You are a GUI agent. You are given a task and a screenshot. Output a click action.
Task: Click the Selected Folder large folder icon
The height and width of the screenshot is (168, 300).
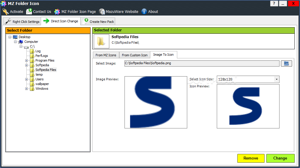coord(101,41)
